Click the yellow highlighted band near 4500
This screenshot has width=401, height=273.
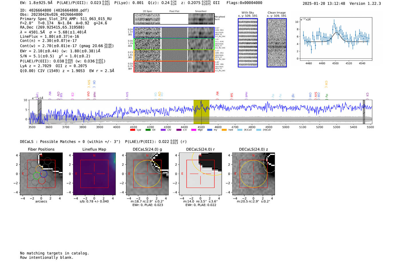(201, 112)
